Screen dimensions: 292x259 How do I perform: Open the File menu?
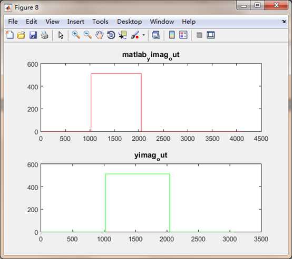click(13, 22)
